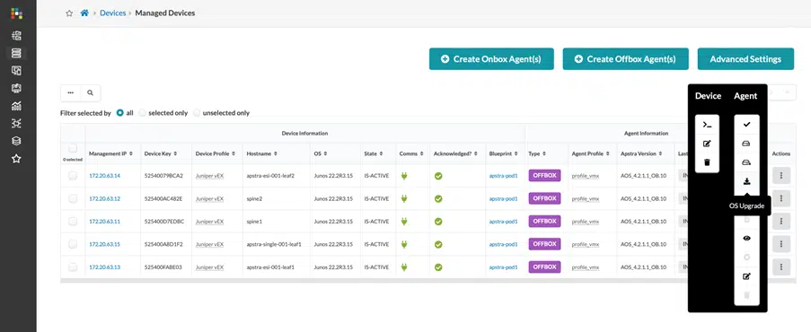Toggle the select-all header checkbox

pyautogui.click(x=73, y=148)
